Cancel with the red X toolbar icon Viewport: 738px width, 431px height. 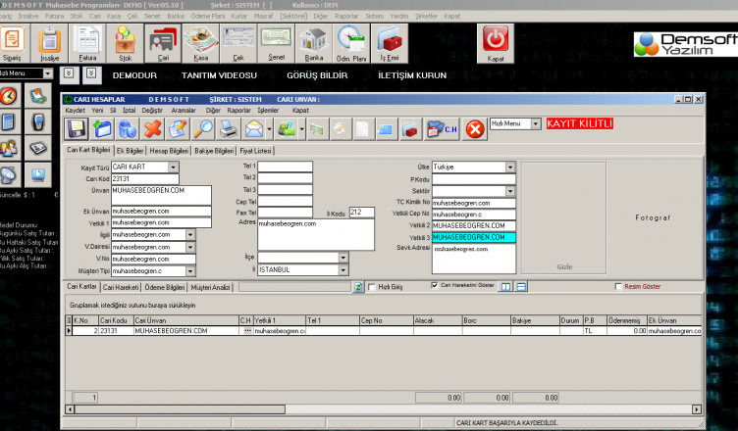point(152,128)
